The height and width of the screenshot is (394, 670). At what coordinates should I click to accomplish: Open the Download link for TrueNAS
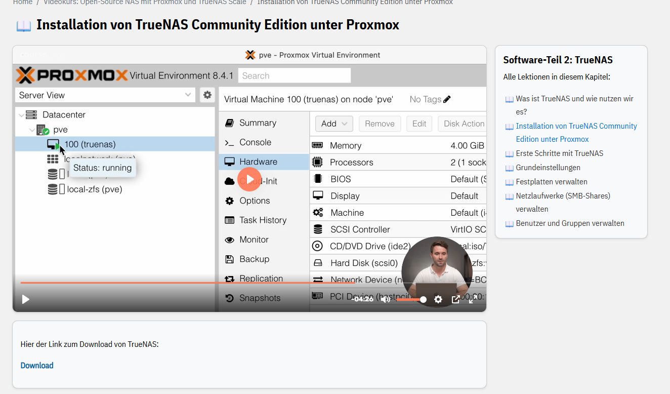click(37, 366)
